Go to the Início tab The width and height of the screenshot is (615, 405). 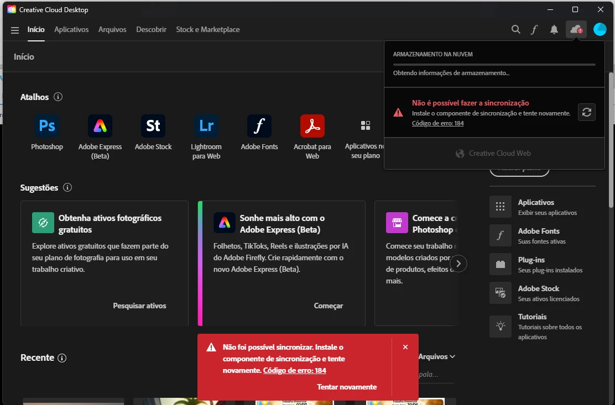tap(36, 29)
